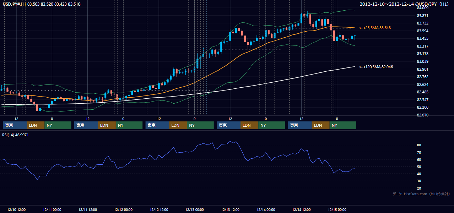Image resolution: width=454 pixels, height=213 pixels.
Task: Click the NY session block for Dec 12
Action: (200, 125)
